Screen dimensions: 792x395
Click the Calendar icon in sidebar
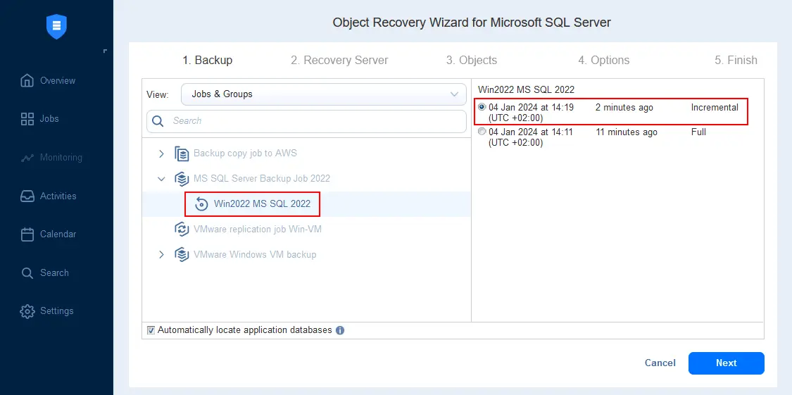point(27,234)
